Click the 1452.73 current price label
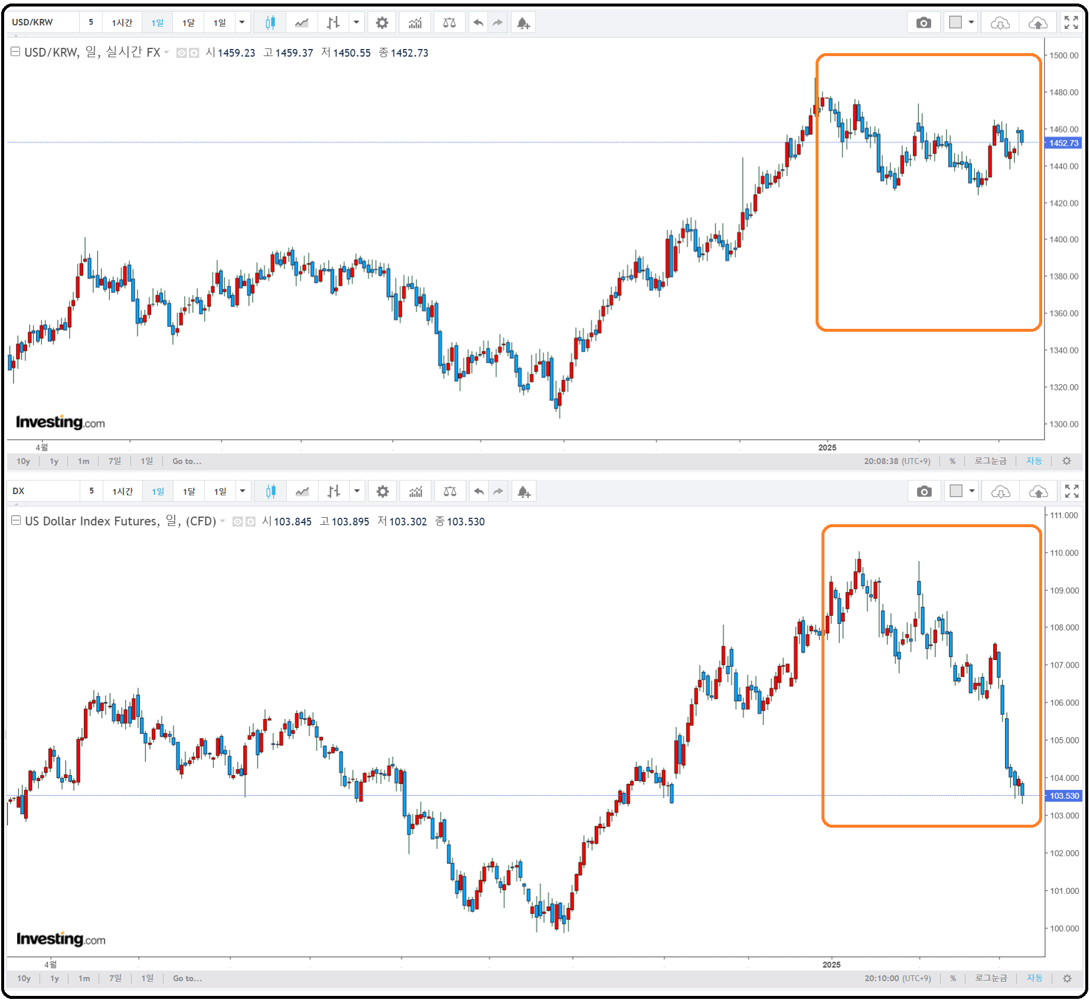This screenshot has height=1003, width=1090. 1063,143
